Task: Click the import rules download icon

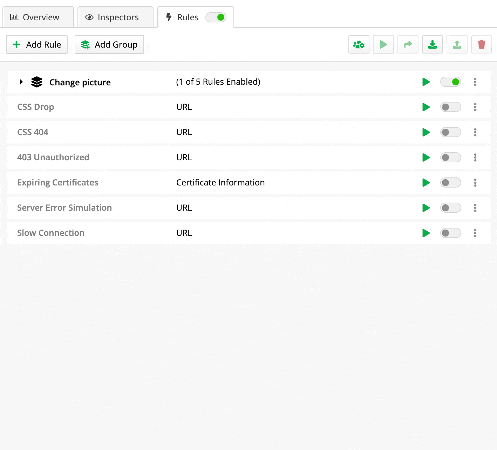Action: [433, 44]
